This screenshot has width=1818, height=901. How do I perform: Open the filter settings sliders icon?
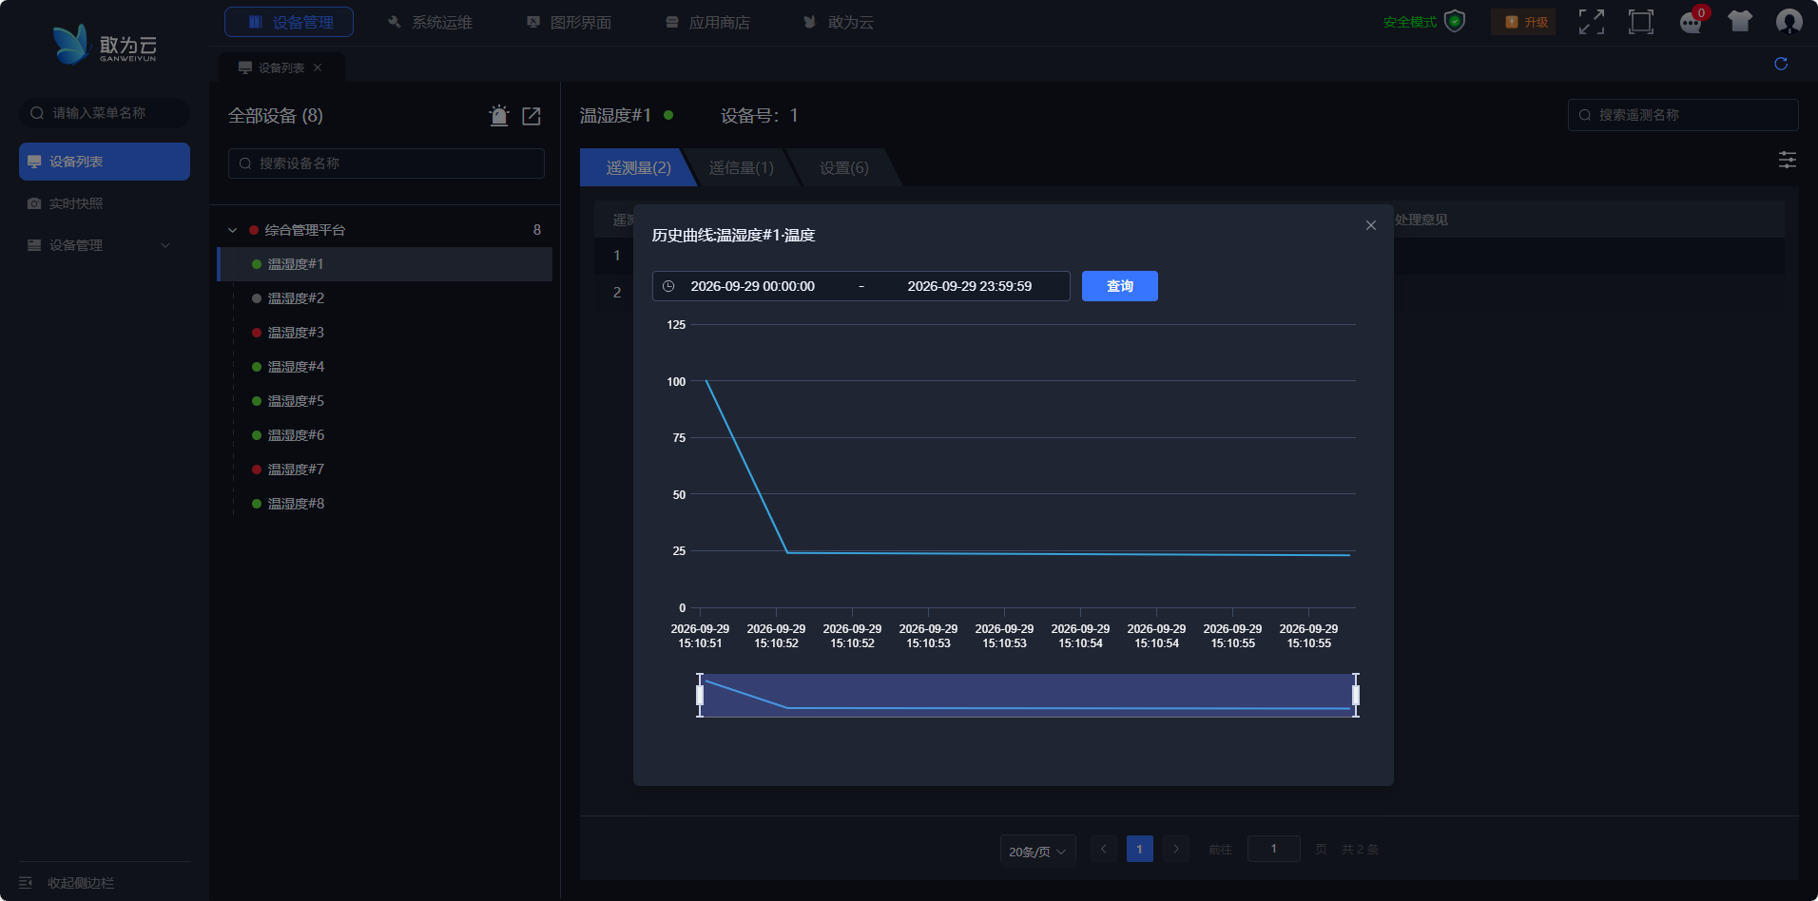point(1788,160)
